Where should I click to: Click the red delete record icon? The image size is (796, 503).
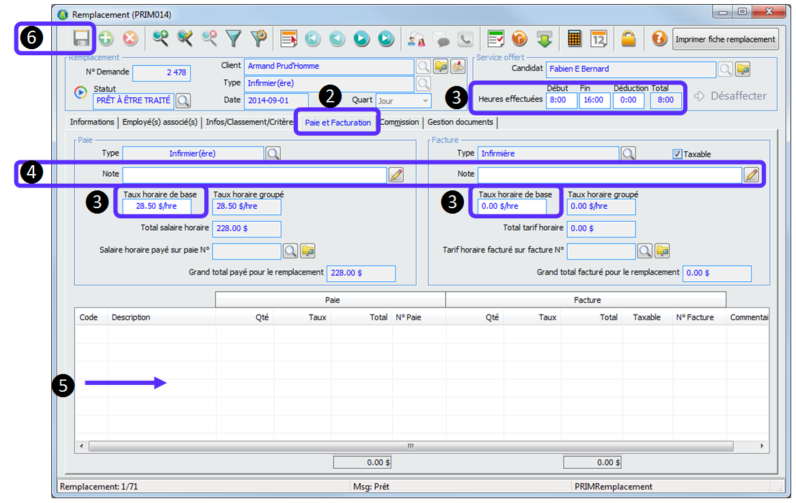130,39
